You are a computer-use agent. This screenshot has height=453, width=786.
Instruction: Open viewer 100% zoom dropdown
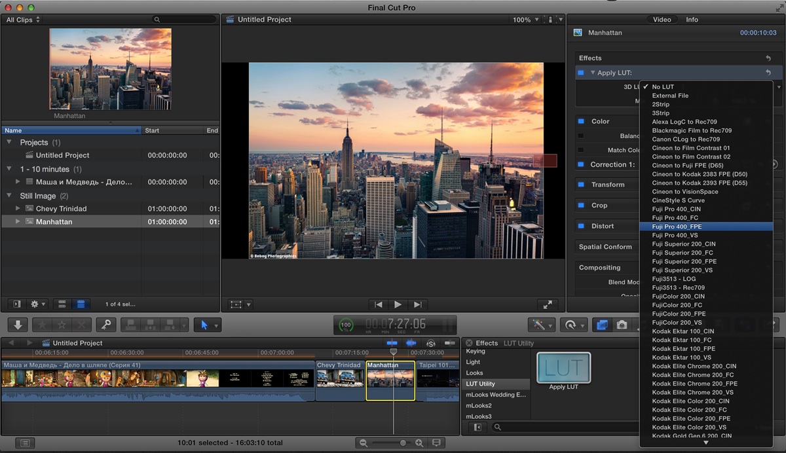click(526, 20)
